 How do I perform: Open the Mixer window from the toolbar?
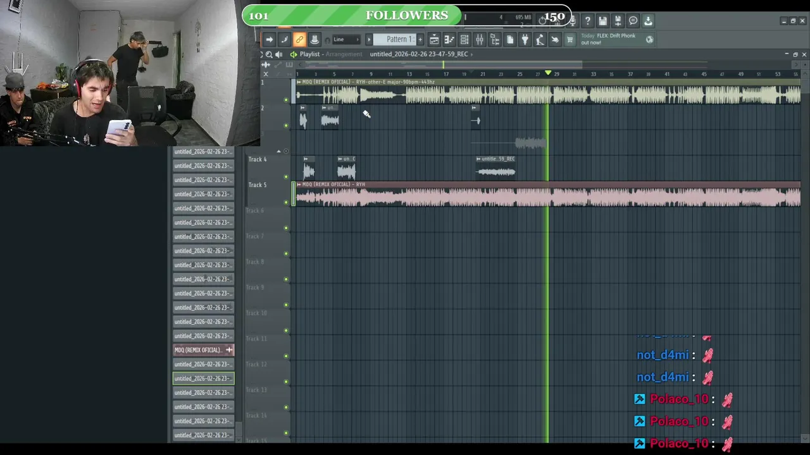pos(480,39)
